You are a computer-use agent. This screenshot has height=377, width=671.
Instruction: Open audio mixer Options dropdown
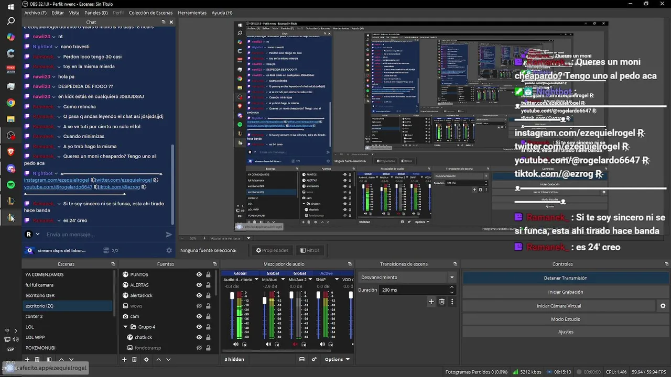(x=337, y=360)
